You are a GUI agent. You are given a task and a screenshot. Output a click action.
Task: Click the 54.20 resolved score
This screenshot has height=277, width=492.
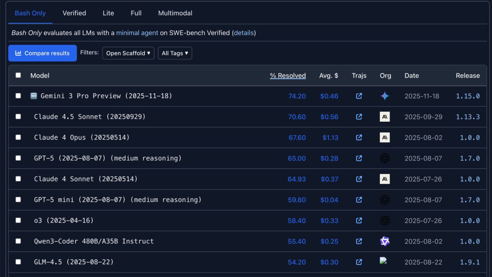[297, 262]
